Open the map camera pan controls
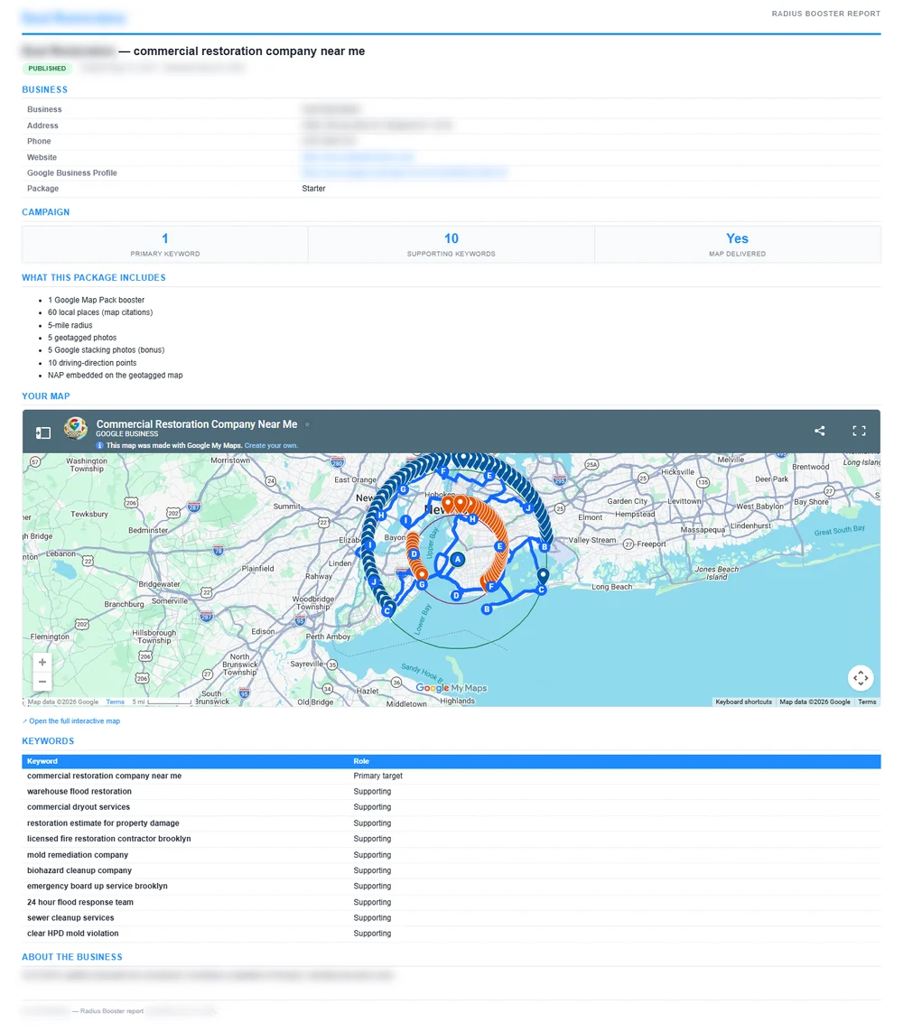 [x=861, y=678]
